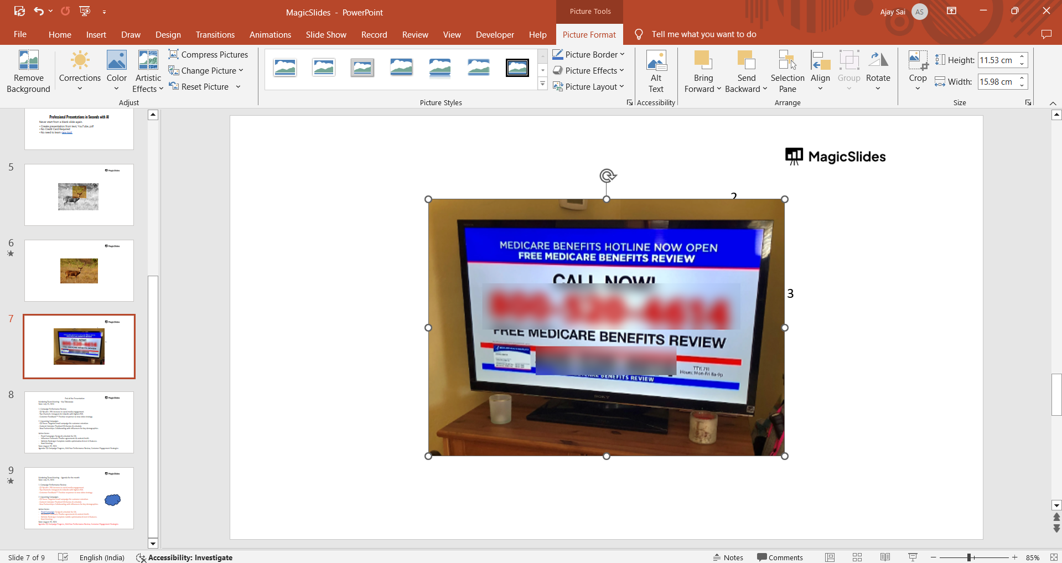Viewport: 1062px width, 563px height.
Task: Select slide 6 thumbnail with deer
Action: tap(79, 271)
